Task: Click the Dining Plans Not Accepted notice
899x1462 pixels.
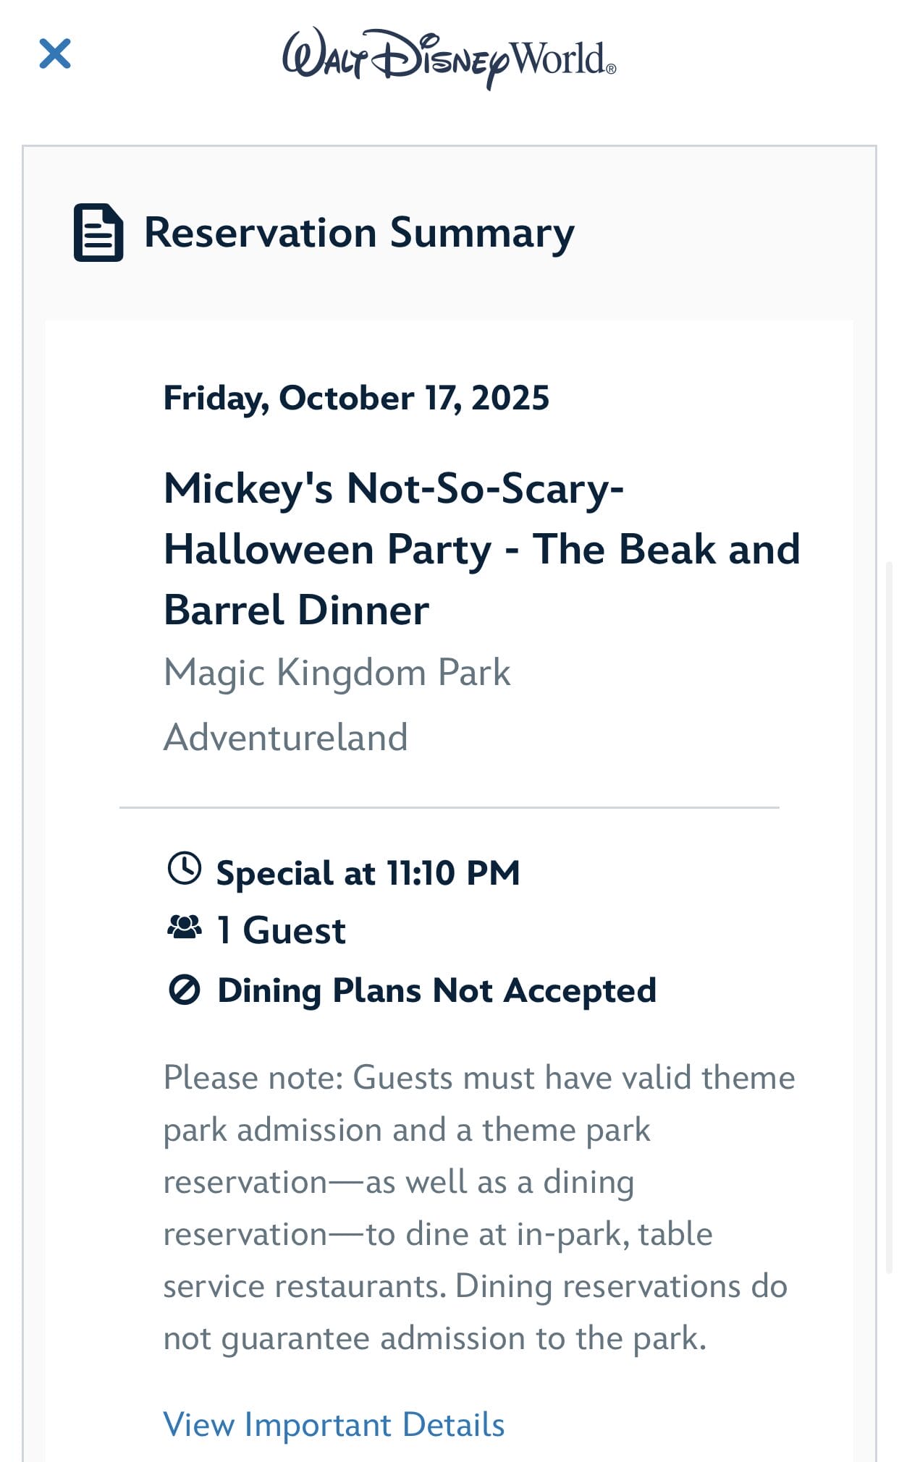Action: coord(436,990)
